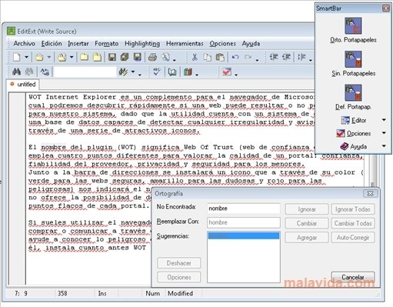Screen dimensions: 393x307
Task: Click the single floppy disk save icon
Action: 112,57
